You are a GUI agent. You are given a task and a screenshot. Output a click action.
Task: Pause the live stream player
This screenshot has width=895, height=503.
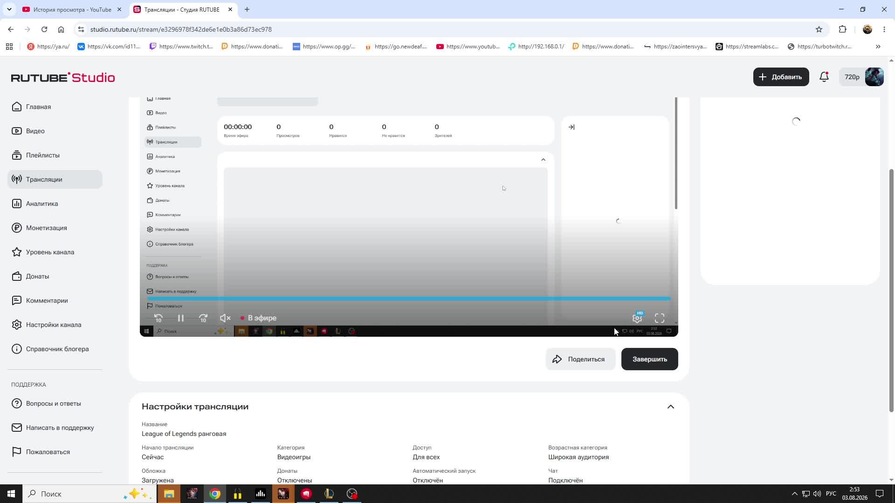(181, 318)
